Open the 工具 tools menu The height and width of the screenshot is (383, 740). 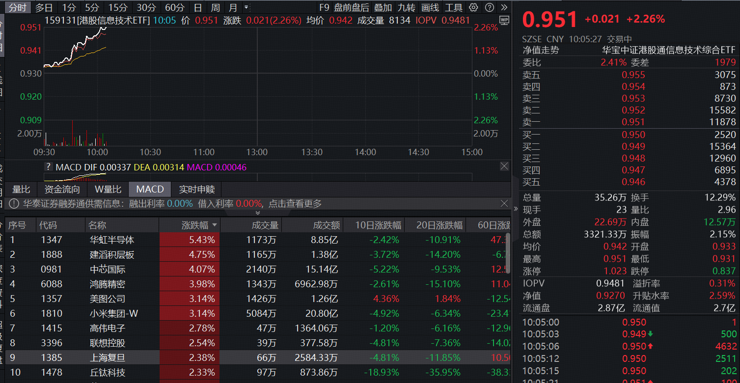point(455,7)
